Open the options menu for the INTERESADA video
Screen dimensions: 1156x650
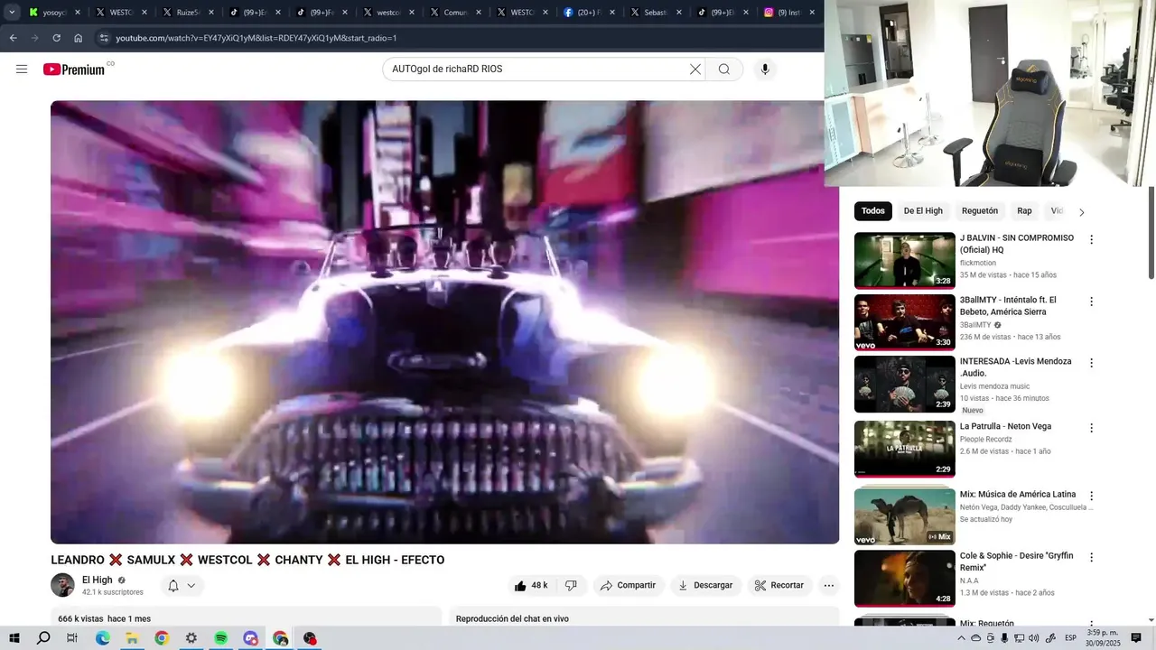pyautogui.click(x=1091, y=363)
